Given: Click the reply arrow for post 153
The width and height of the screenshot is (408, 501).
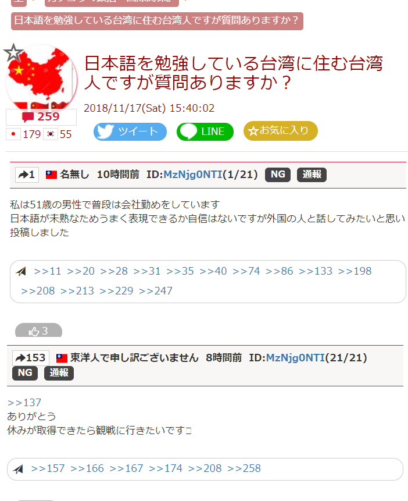Looking at the screenshot, I should coord(31,358).
